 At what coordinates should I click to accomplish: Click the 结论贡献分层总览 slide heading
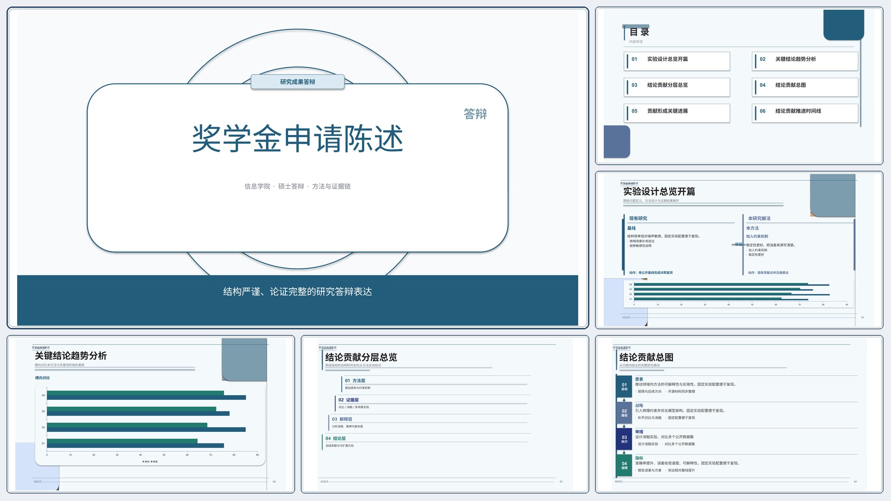click(x=361, y=357)
